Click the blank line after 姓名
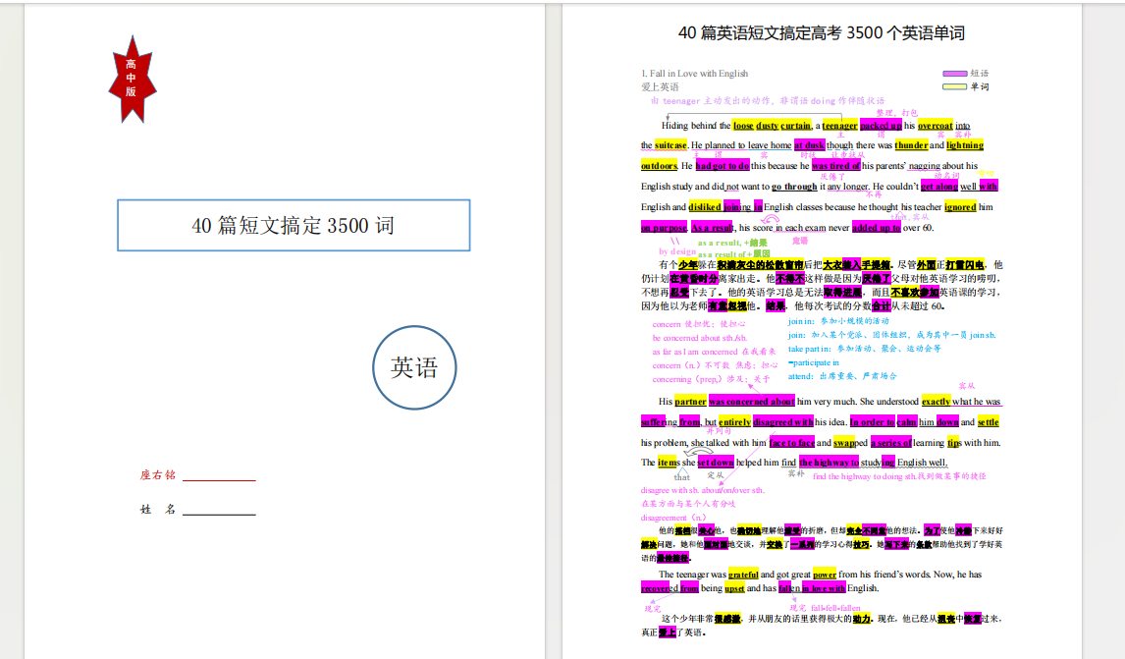The width and height of the screenshot is (1125, 659). pos(219,514)
